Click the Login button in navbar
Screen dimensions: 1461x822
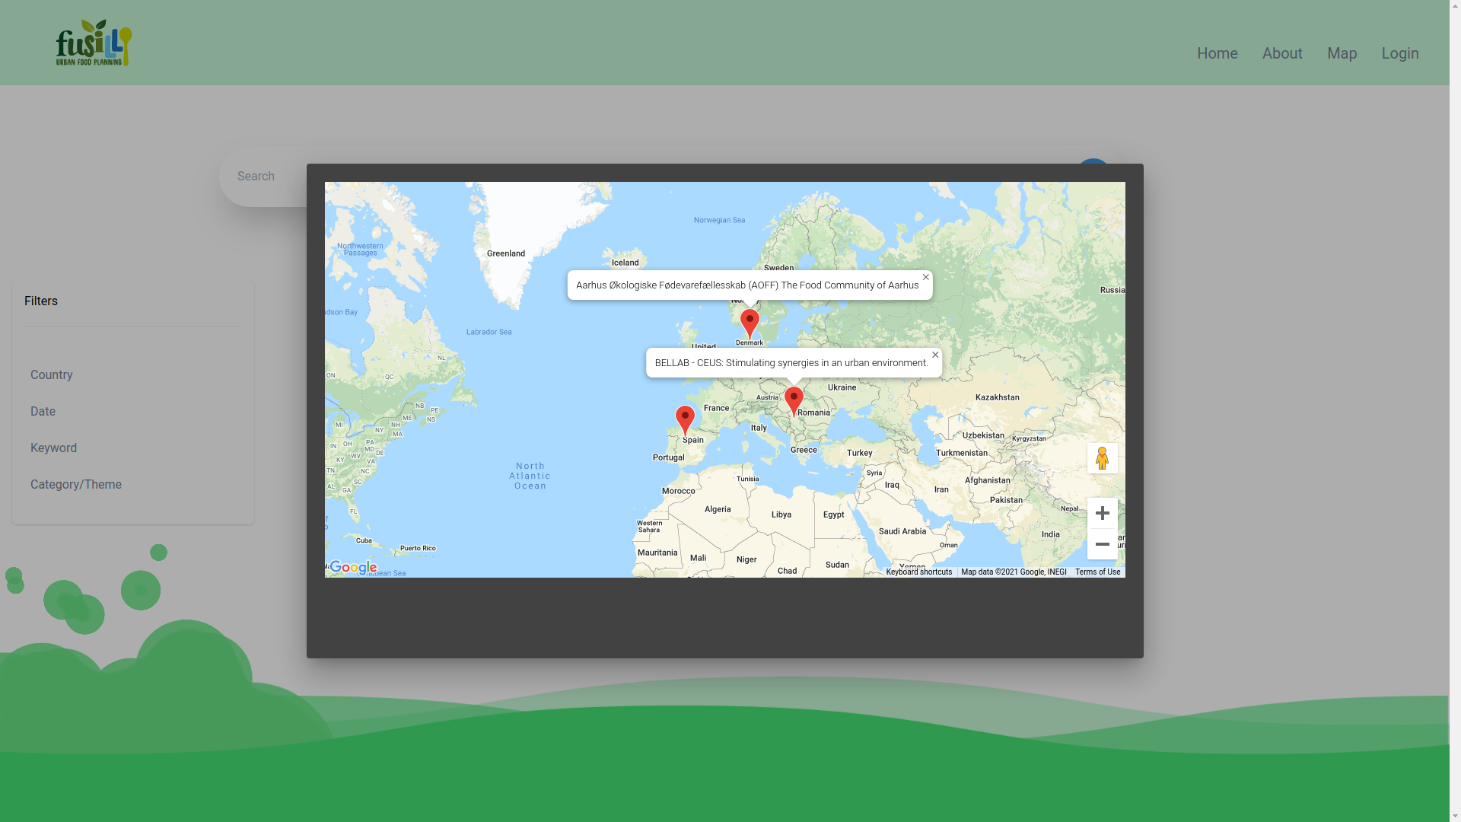(x=1400, y=53)
